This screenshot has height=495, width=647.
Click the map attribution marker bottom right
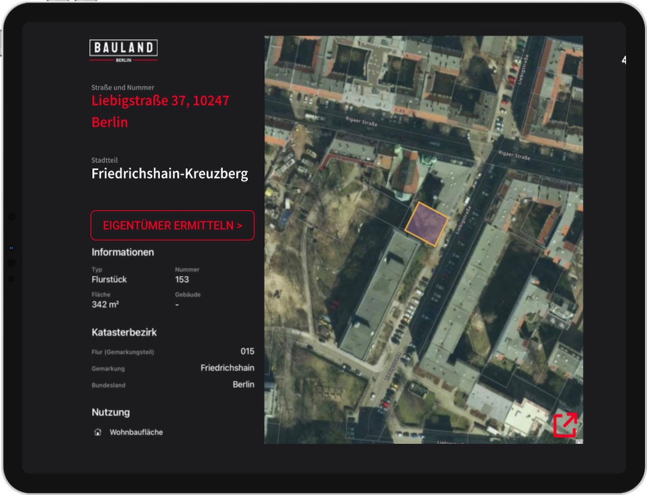coord(579,442)
